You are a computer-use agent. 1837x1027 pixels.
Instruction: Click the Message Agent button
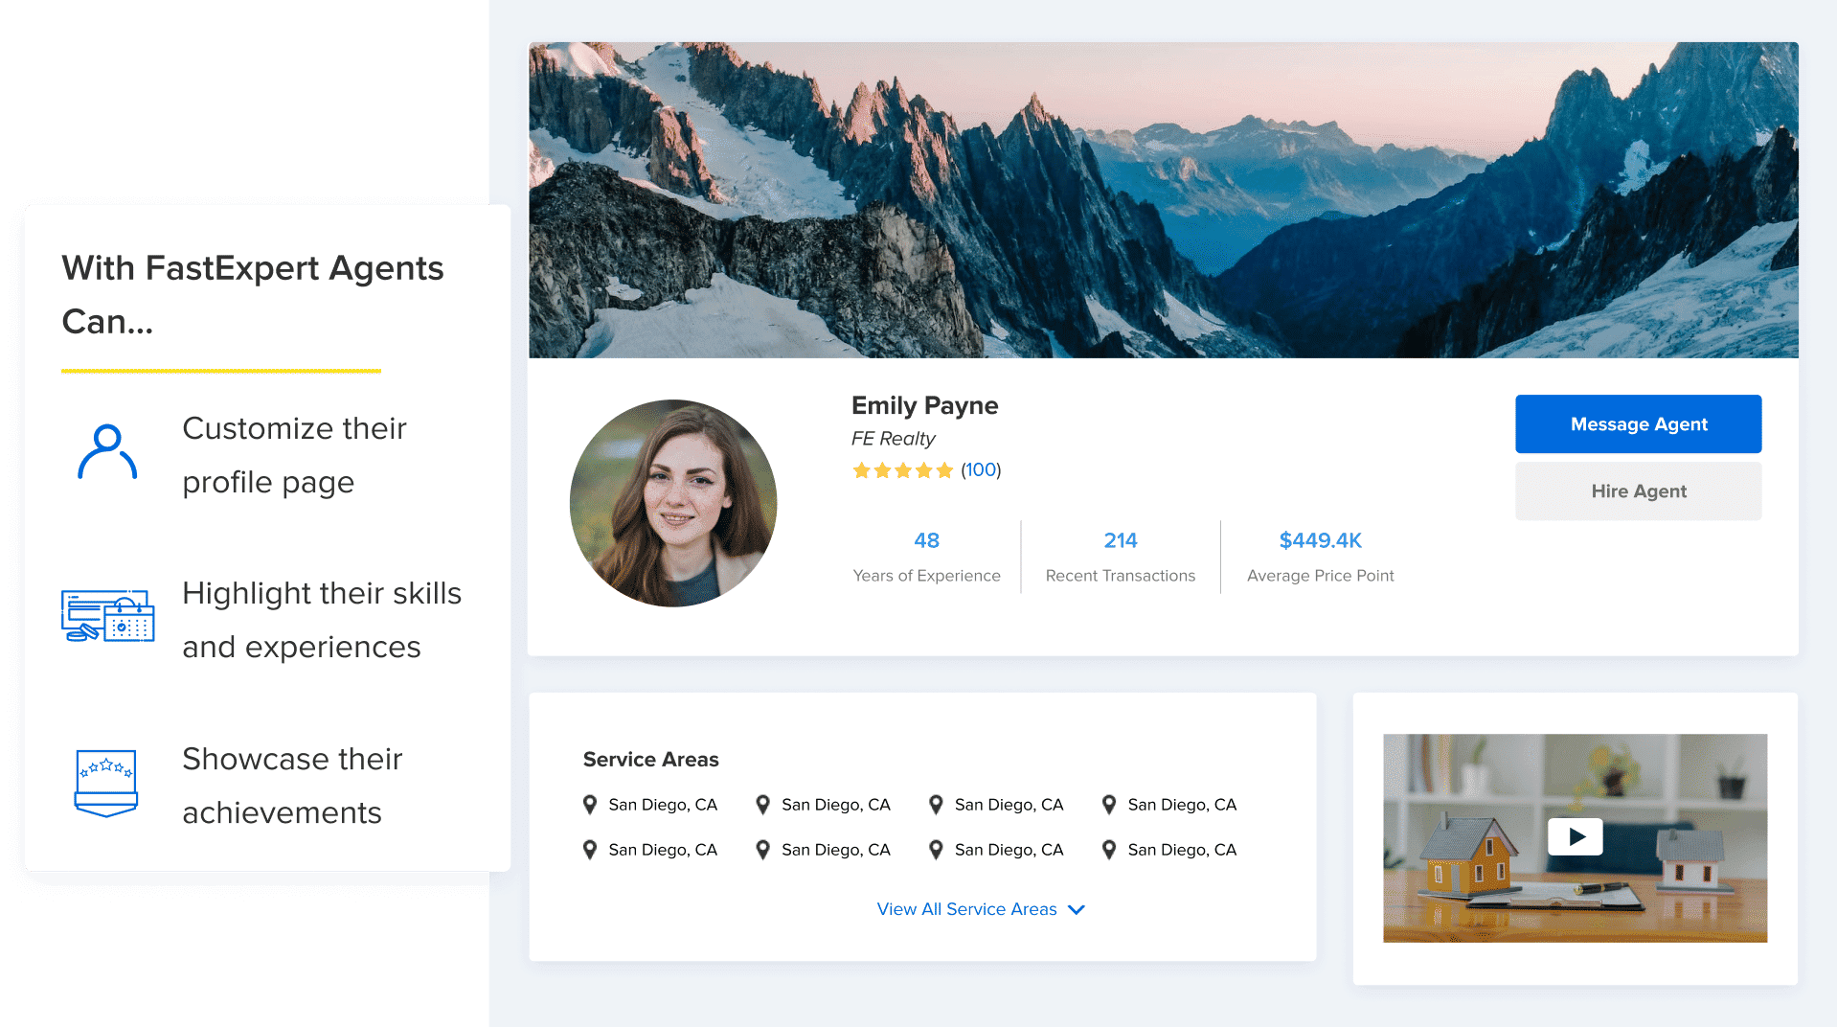click(x=1638, y=423)
